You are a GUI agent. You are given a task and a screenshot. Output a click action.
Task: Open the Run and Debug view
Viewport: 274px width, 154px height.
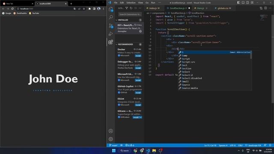tap(111, 34)
